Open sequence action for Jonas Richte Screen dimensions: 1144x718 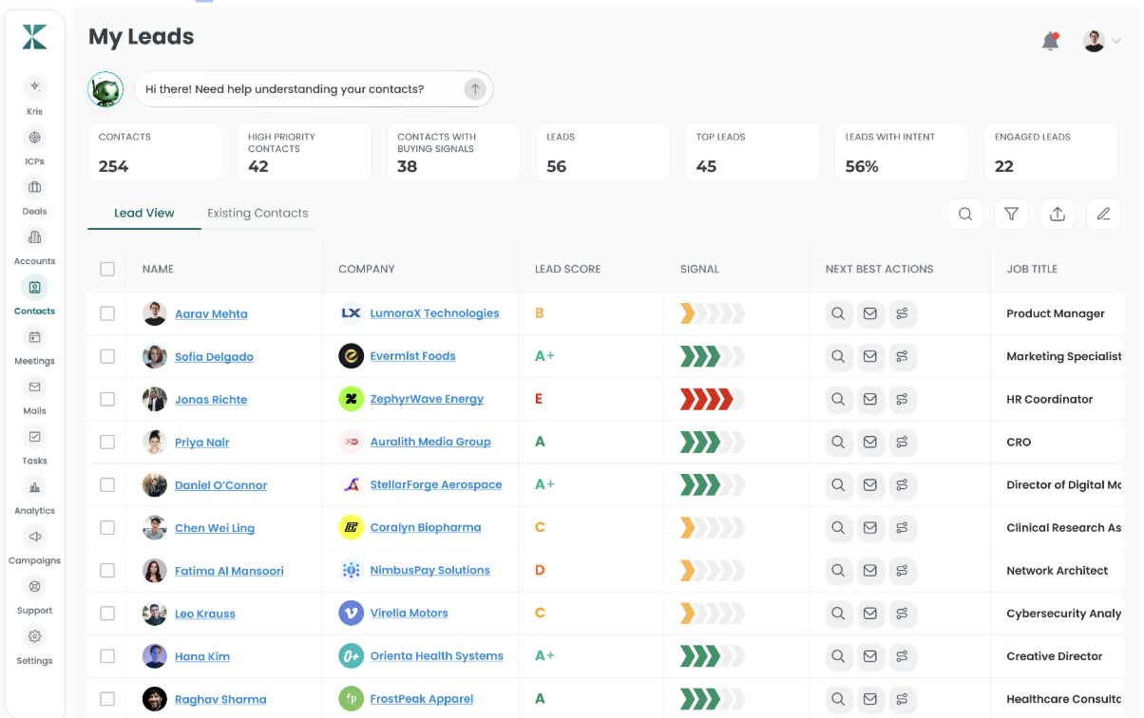pyautogui.click(x=902, y=399)
